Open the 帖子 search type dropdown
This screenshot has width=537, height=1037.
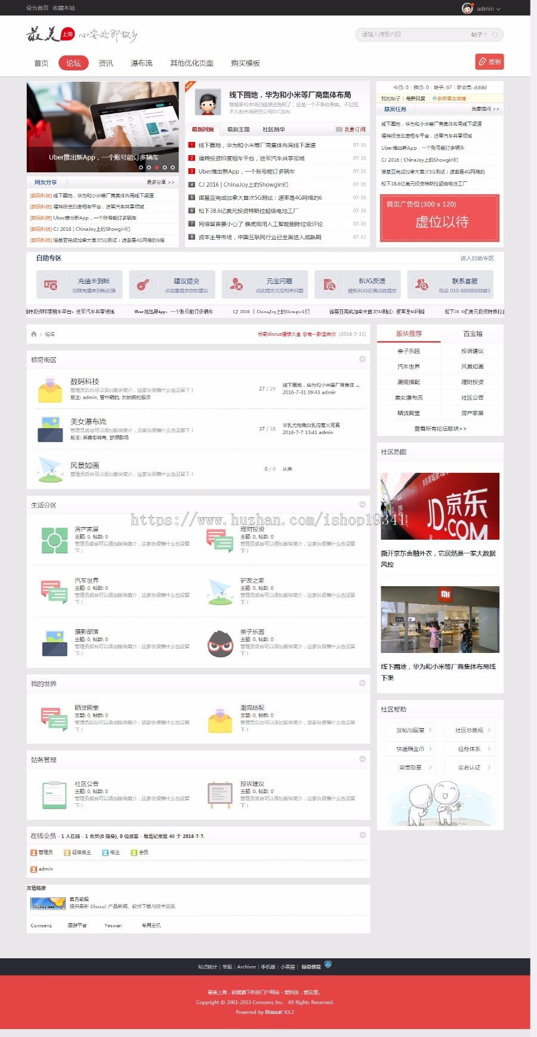pos(479,35)
